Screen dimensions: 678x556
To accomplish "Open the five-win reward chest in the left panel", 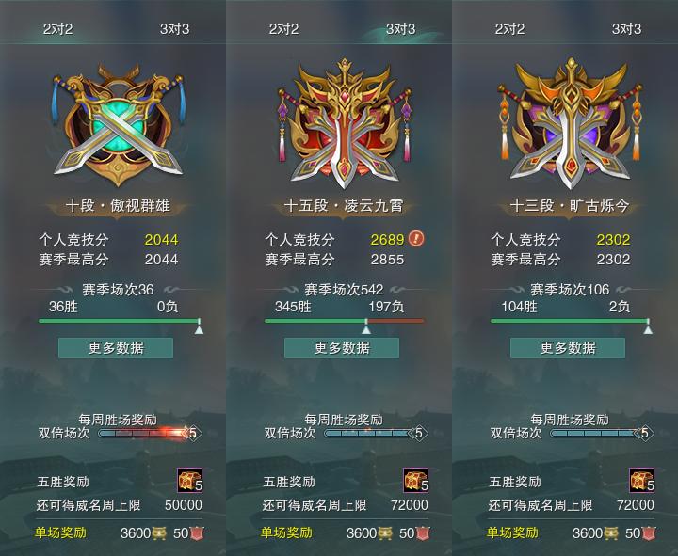I will pos(189,480).
